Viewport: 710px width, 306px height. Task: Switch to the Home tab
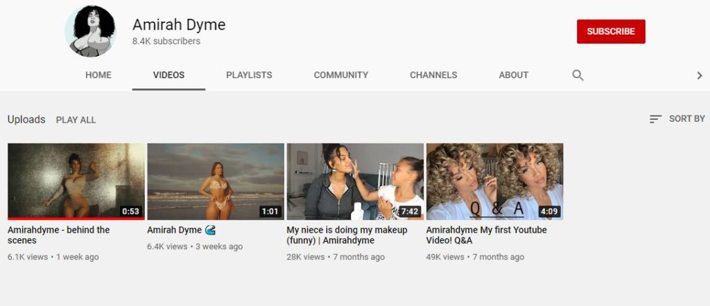tap(98, 75)
